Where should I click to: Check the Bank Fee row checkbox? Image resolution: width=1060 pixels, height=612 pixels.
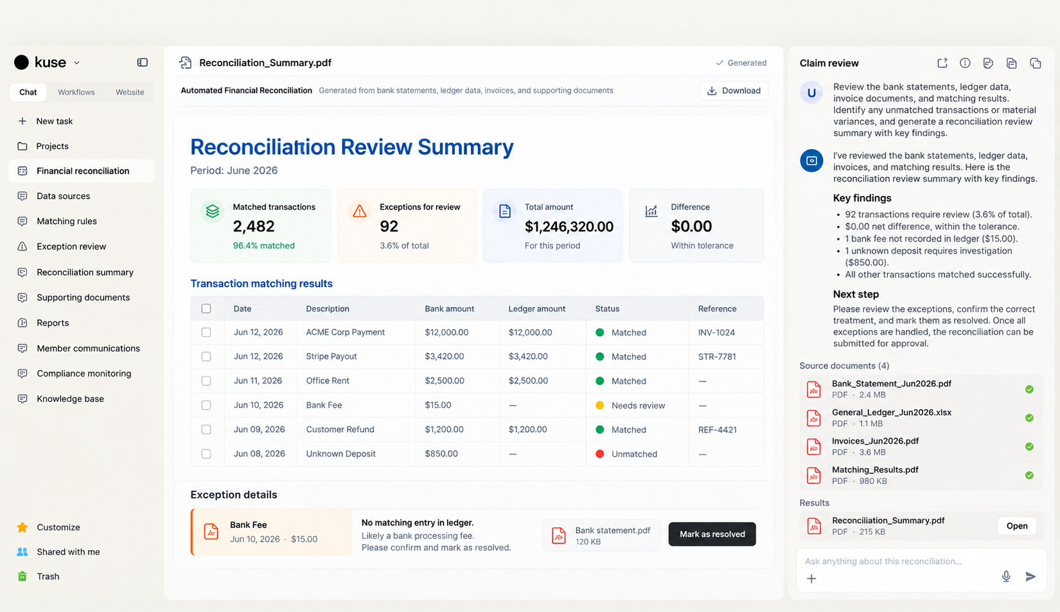206,405
